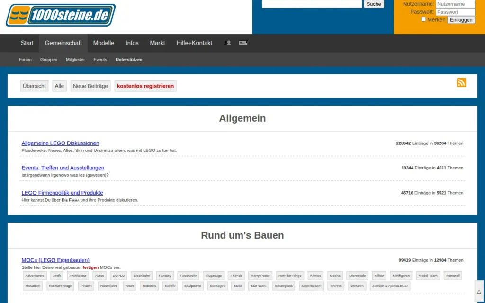Screen dimensions: 485x303
Task: Go to Gruppen submenu
Action: point(49,59)
